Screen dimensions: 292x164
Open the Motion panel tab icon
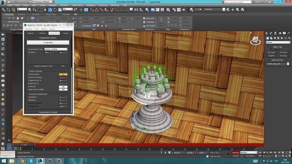[x=280, y=33]
